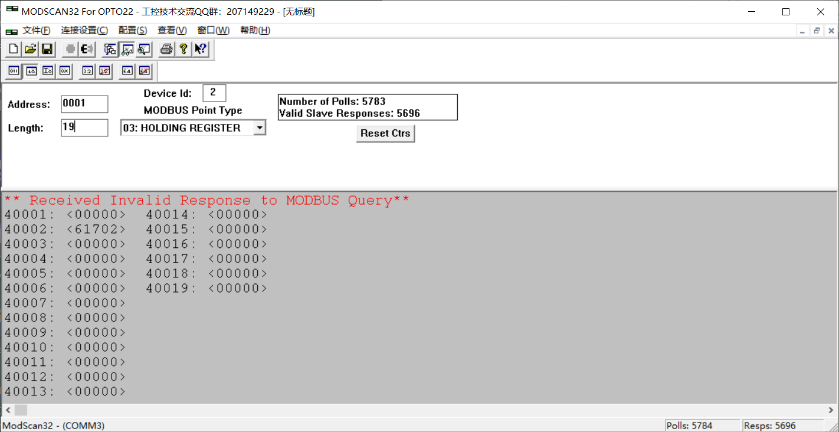Select register 40019 value row
The height and width of the screenshot is (432, 839).
[207, 289]
